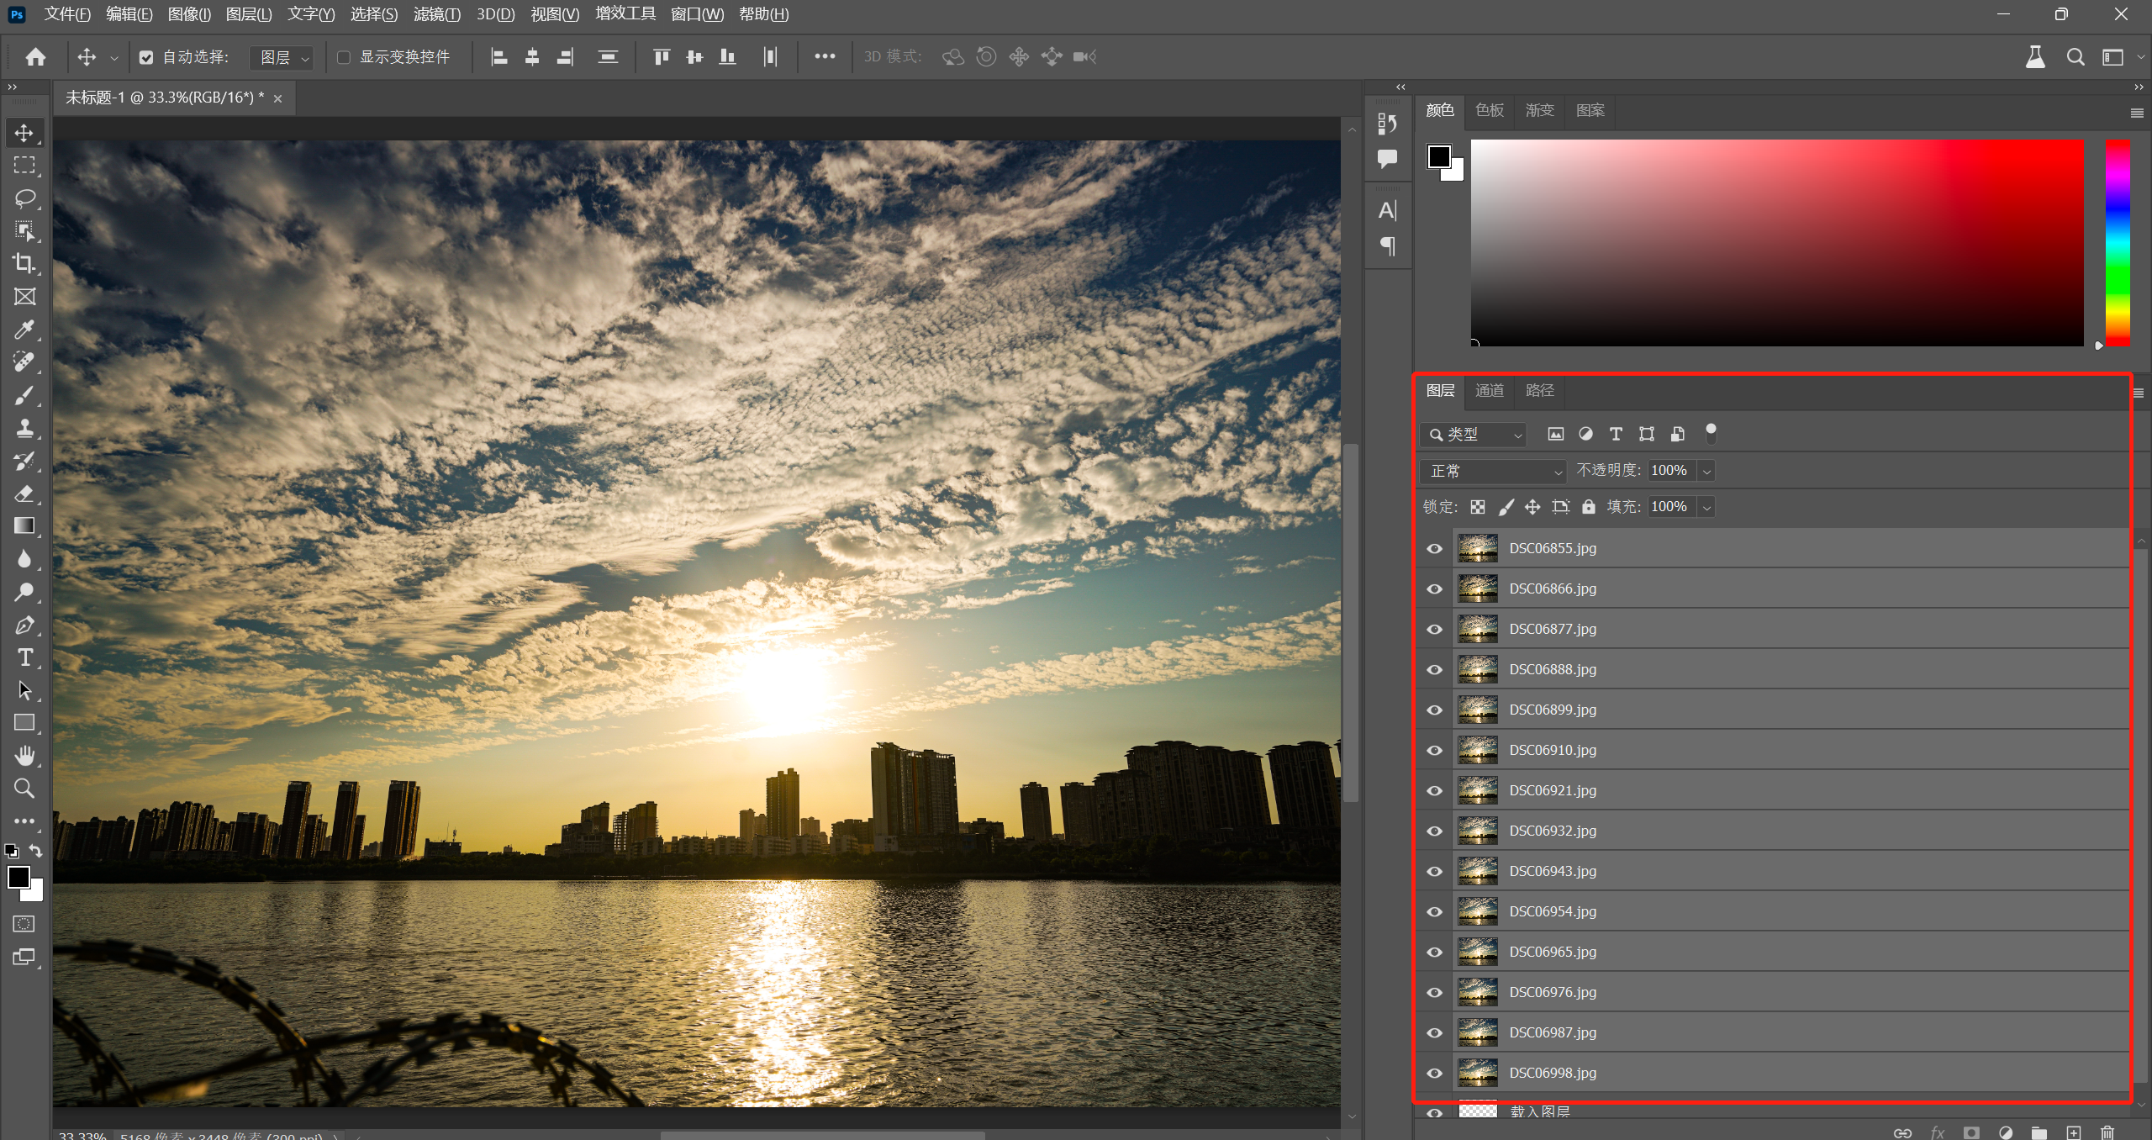
Task: Select the Horizontal Type tool
Action: click(24, 657)
